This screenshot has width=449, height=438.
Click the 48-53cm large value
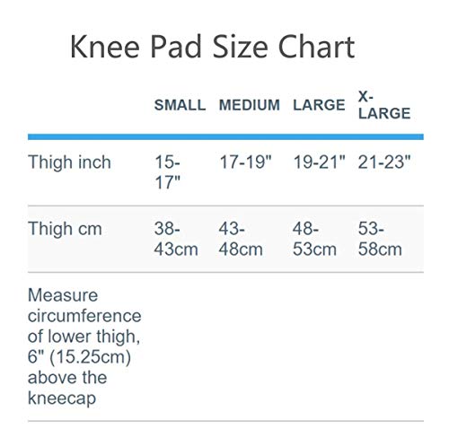(x=314, y=239)
